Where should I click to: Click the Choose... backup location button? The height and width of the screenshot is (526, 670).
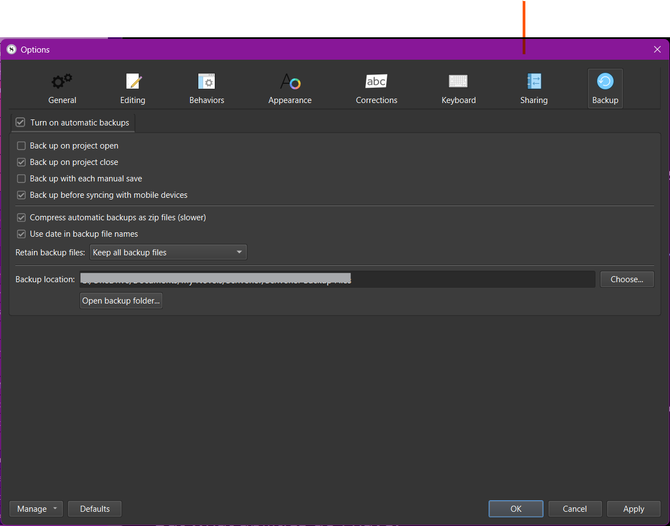[x=627, y=279]
